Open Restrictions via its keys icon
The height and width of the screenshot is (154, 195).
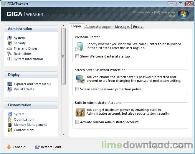[10, 54]
